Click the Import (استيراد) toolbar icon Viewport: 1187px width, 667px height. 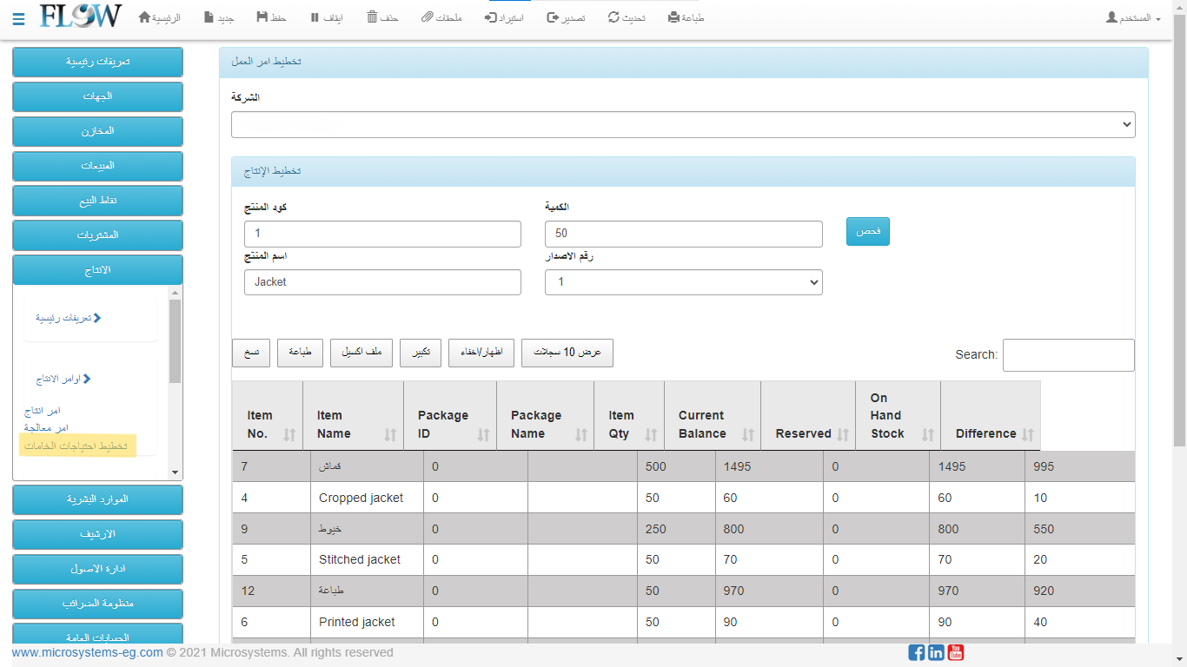[491, 17]
